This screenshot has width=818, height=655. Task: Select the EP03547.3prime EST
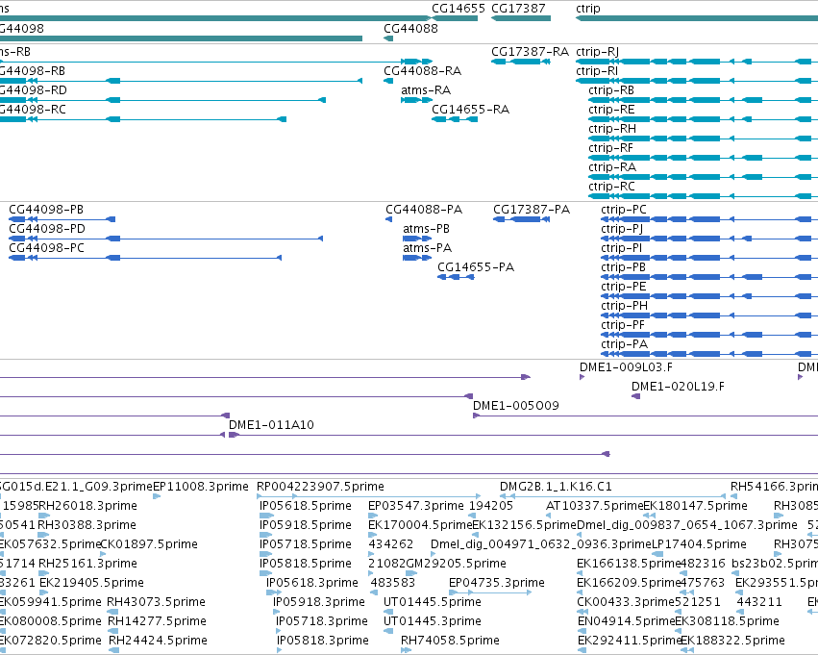tap(373, 516)
